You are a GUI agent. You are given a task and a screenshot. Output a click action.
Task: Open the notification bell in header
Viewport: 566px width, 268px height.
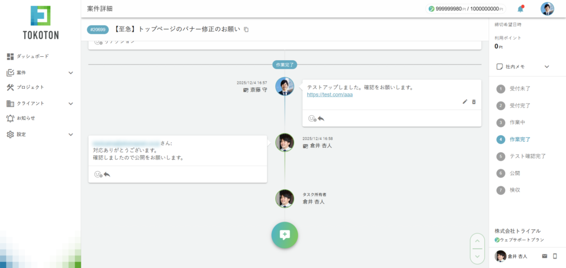pos(520,9)
